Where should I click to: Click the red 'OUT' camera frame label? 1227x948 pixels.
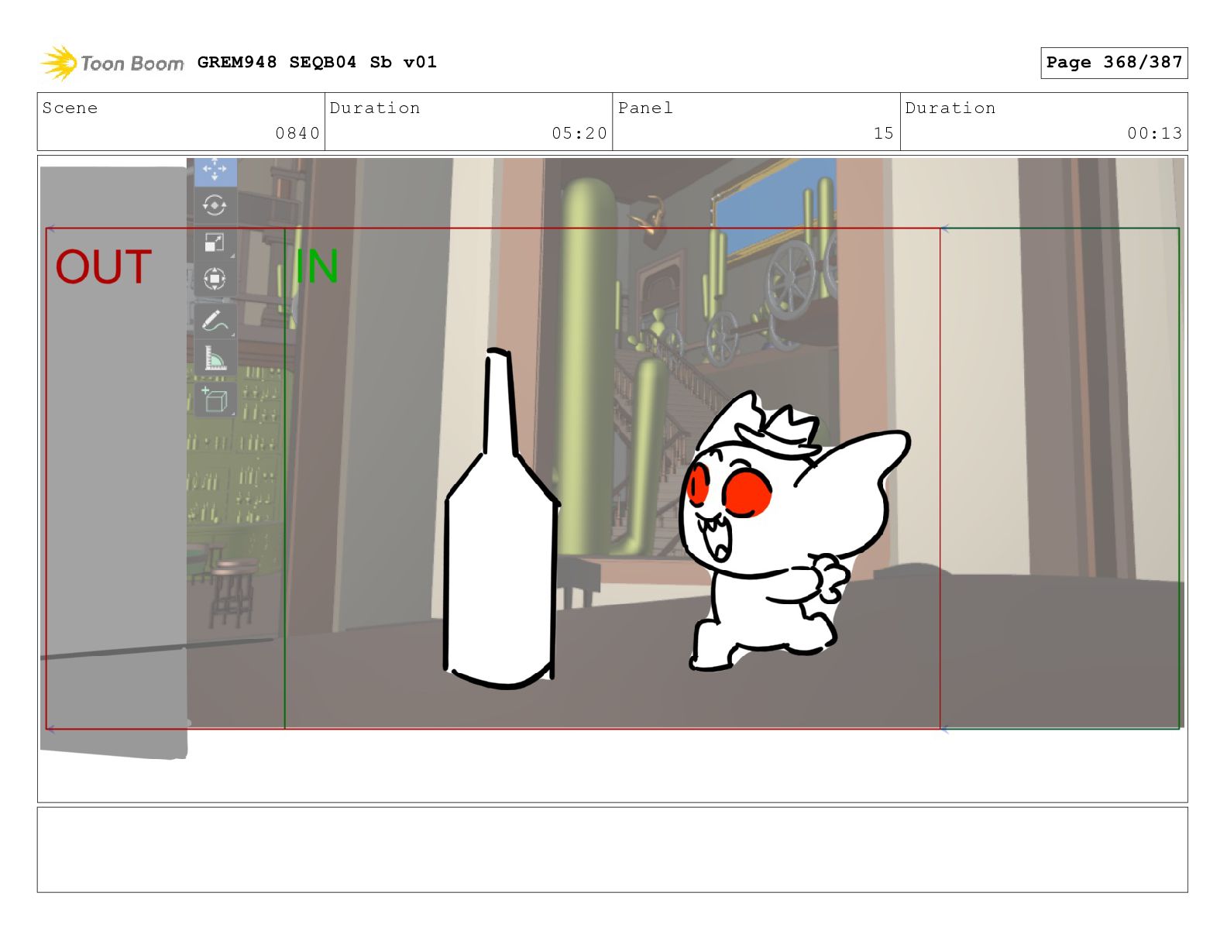103,266
